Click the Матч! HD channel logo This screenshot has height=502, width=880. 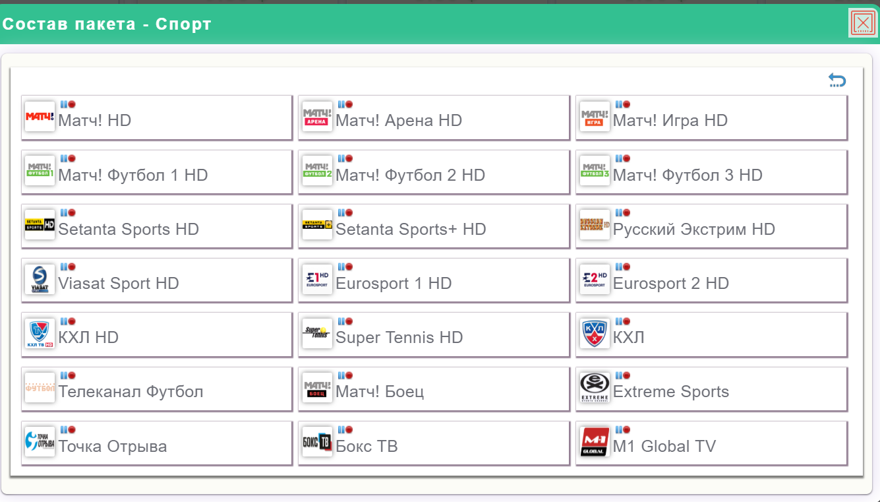tap(40, 117)
